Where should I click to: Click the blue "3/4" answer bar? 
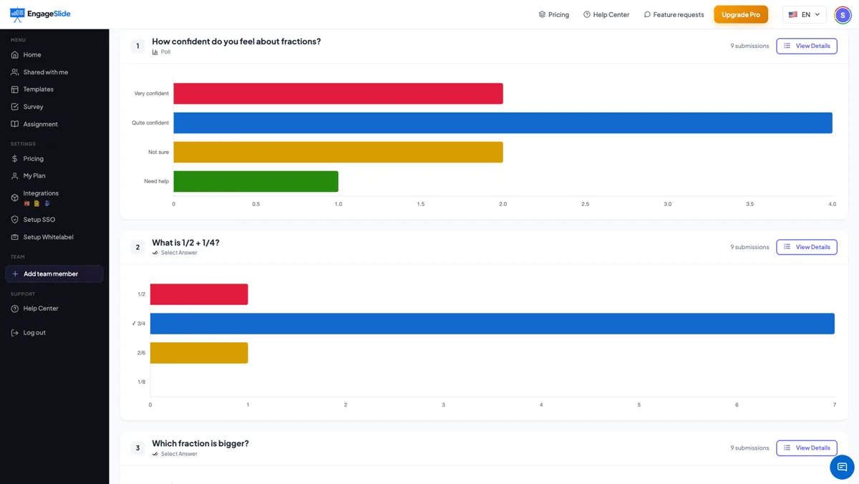pos(492,324)
